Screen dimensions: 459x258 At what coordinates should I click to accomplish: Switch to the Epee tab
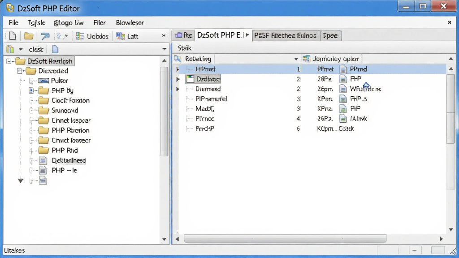[330, 35]
